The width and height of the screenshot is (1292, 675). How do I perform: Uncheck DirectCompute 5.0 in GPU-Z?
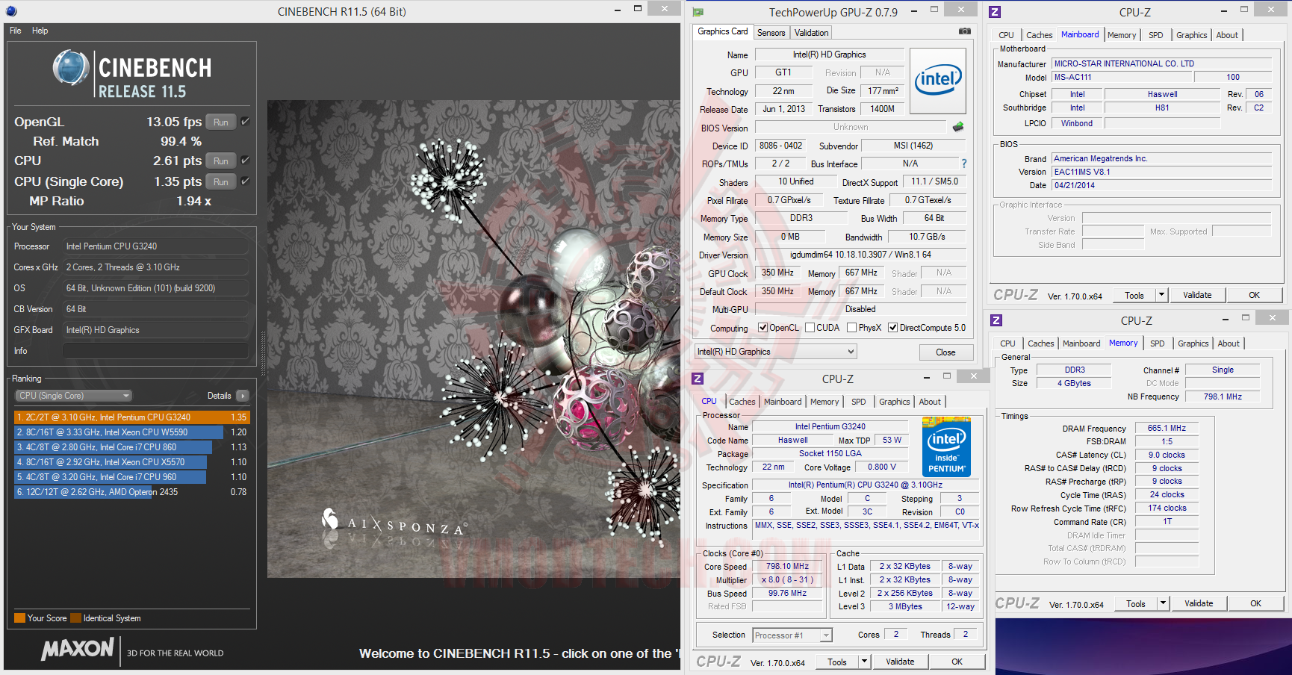(893, 327)
